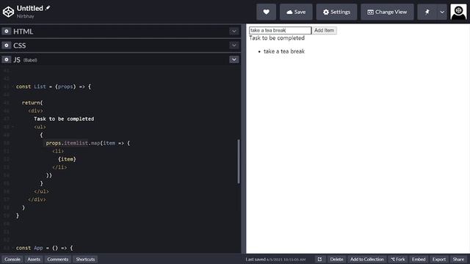Screen dimensions: 470x264
Task: Open the Console panel
Action: pos(12,259)
